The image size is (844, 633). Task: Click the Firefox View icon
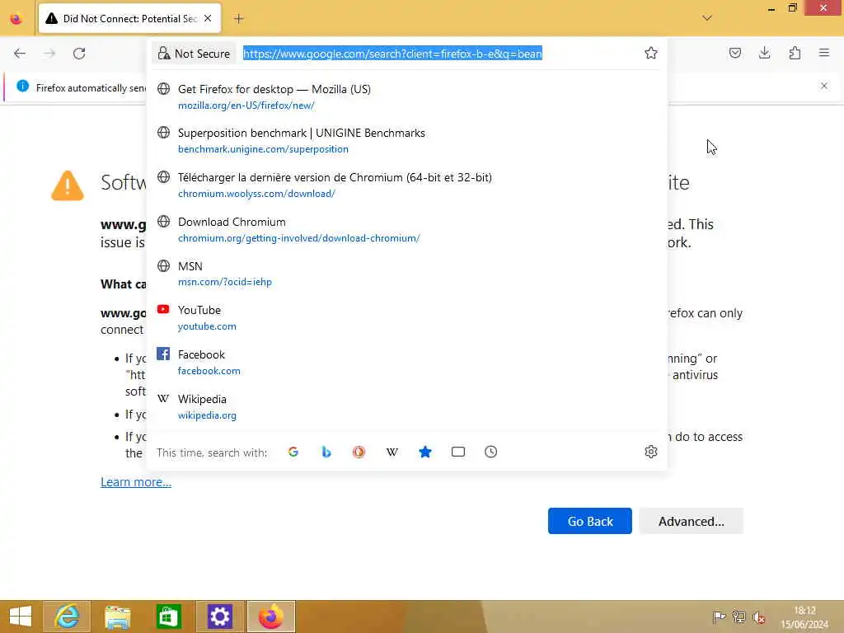[x=16, y=19]
